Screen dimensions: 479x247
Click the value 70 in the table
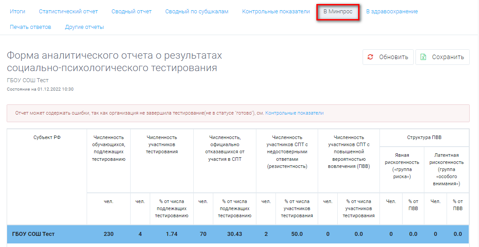point(203,234)
